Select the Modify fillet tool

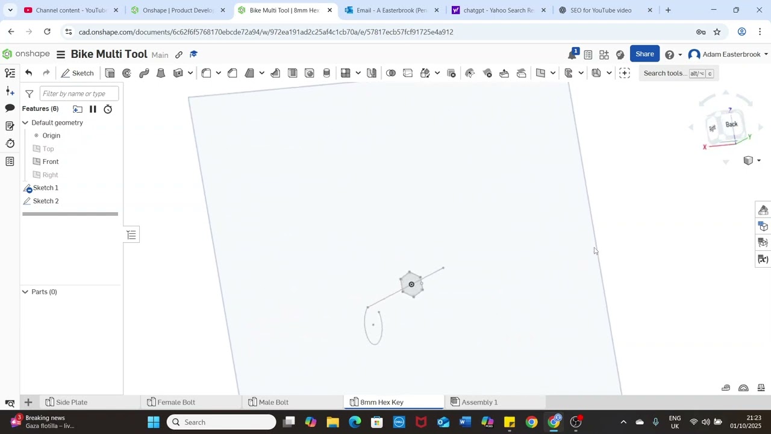470,73
